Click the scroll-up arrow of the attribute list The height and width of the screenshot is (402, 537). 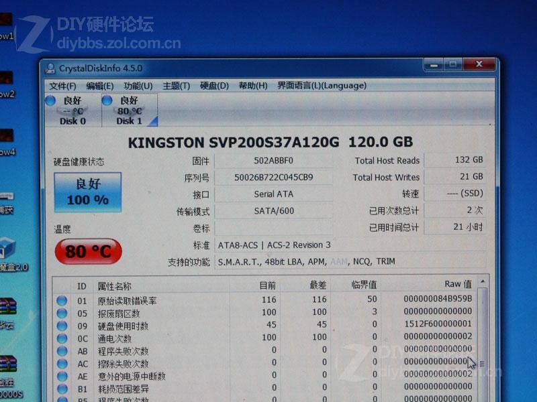coord(482,281)
